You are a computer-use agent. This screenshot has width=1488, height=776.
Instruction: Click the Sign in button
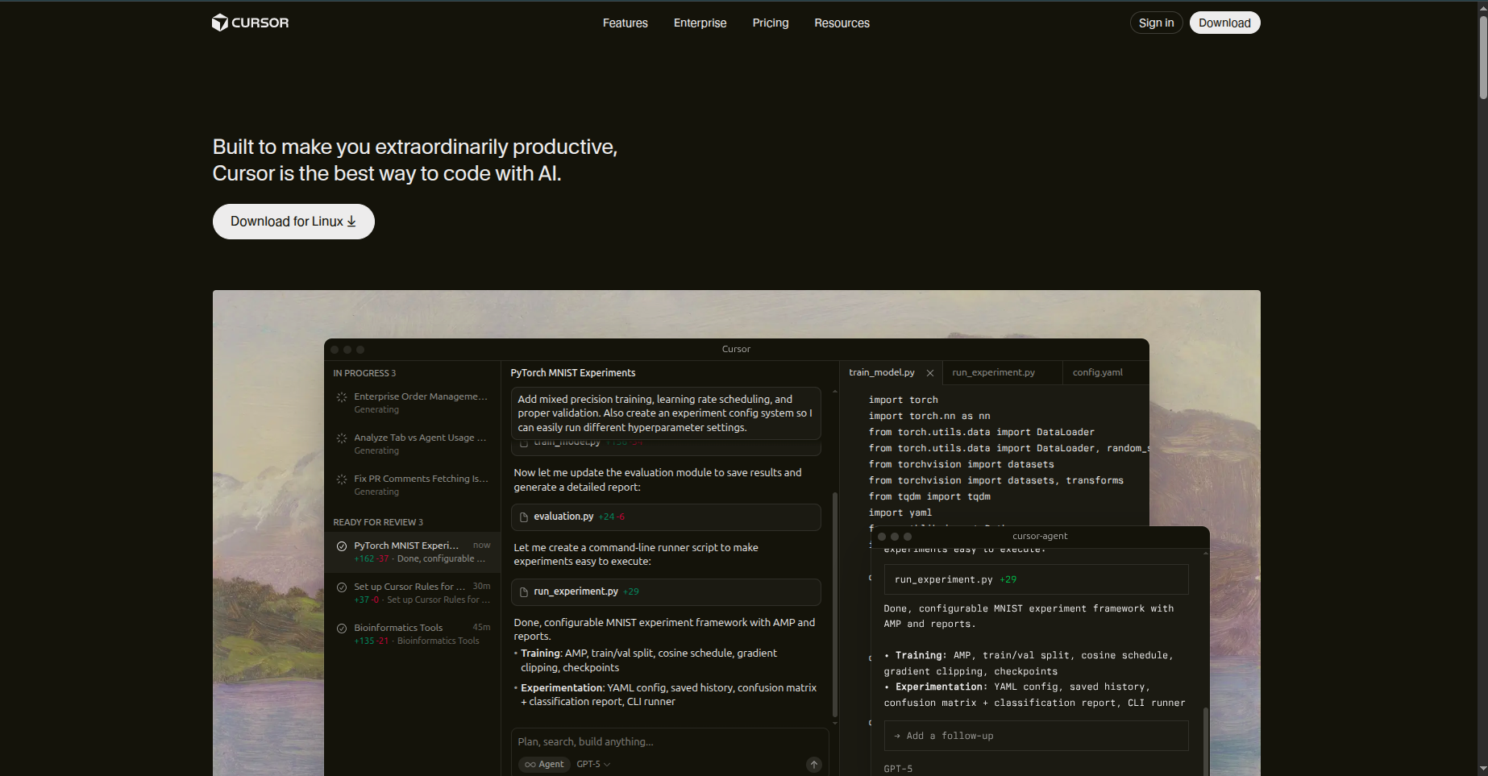tap(1156, 23)
